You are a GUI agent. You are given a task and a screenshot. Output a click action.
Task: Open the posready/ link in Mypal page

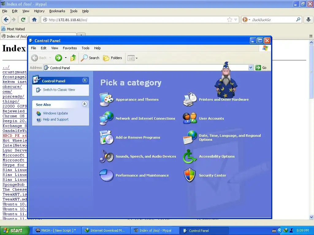(13, 96)
